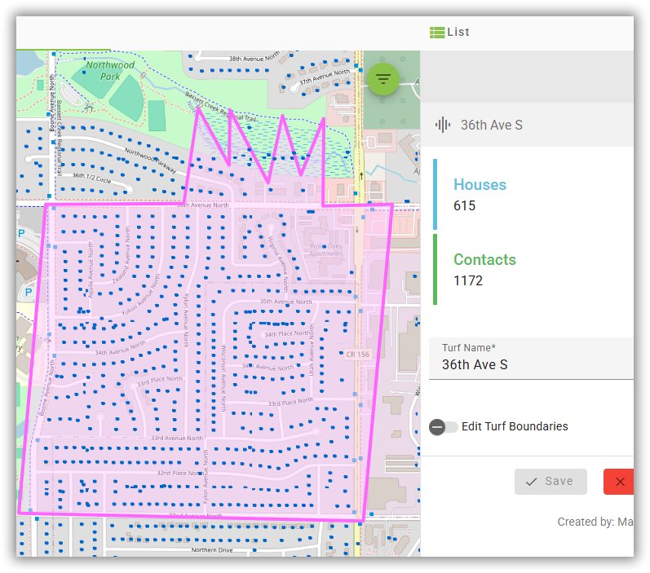
Task: Click the red X cancel button
Action: click(619, 482)
